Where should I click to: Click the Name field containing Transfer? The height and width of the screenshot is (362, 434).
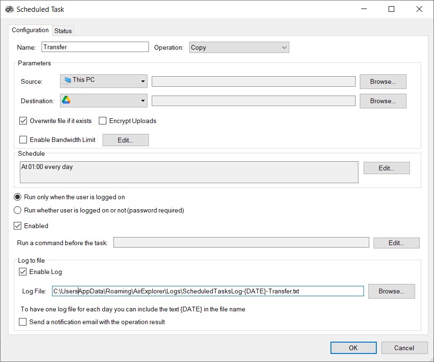click(95, 47)
